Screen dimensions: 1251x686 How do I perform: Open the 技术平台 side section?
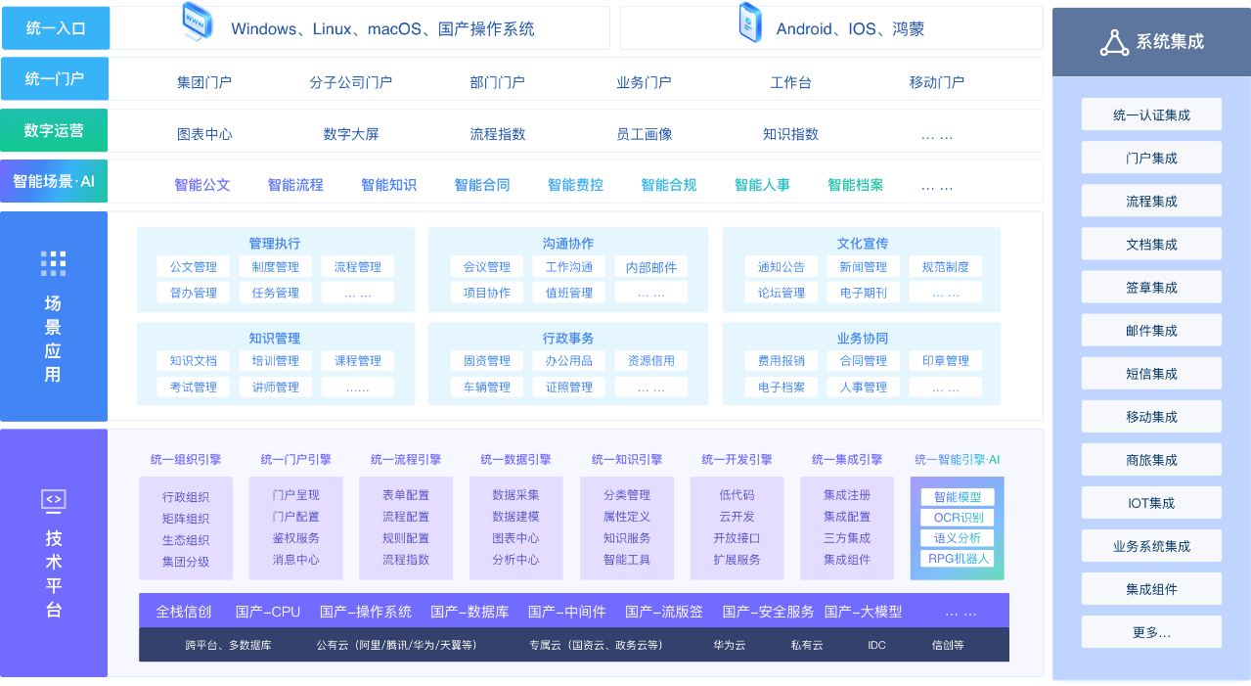coord(54,553)
